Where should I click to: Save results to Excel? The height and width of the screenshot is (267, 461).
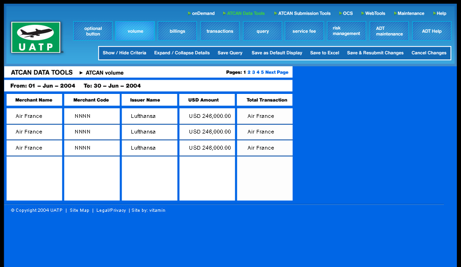(325, 53)
